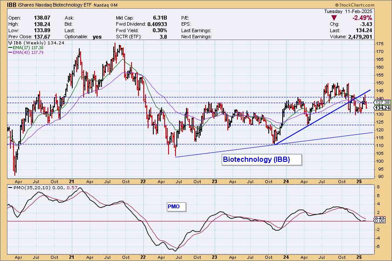Click the IBB (Weekly) 134.24 legend entry
Viewport: 392px width, 261px height.
point(39,43)
